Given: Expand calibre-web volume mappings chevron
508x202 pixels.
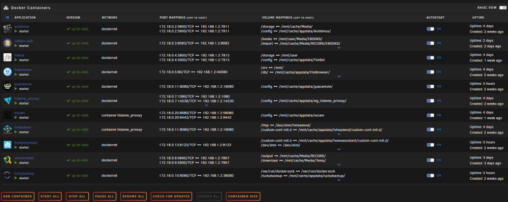Looking at the screenshot, I should pyautogui.click(x=339, y=48).
